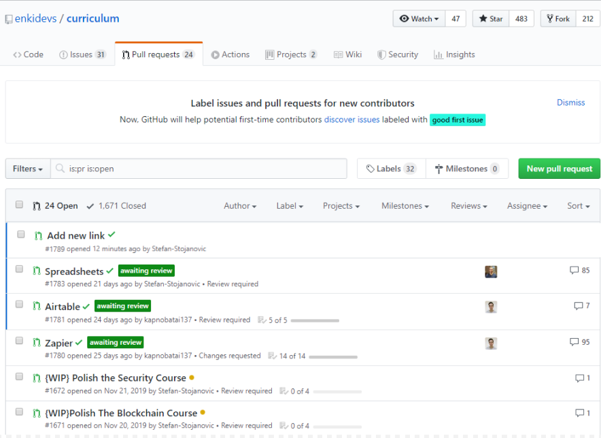Viewport: 601px width, 438px height.
Task: Click the New pull request button
Action: tap(559, 169)
